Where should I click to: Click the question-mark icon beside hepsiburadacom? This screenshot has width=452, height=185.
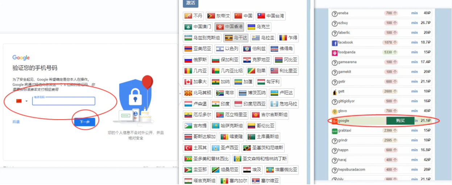click(335, 170)
